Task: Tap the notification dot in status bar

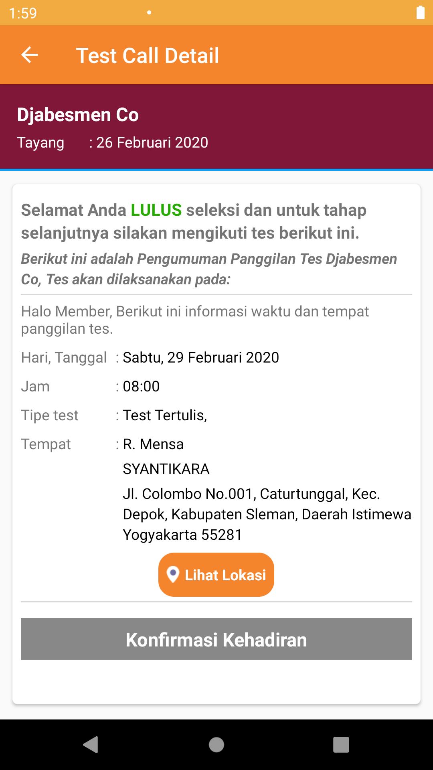Action: pyautogui.click(x=149, y=12)
